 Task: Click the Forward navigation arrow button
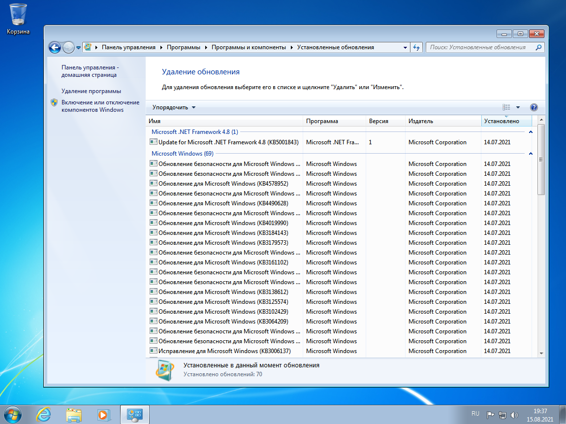(68, 47)
